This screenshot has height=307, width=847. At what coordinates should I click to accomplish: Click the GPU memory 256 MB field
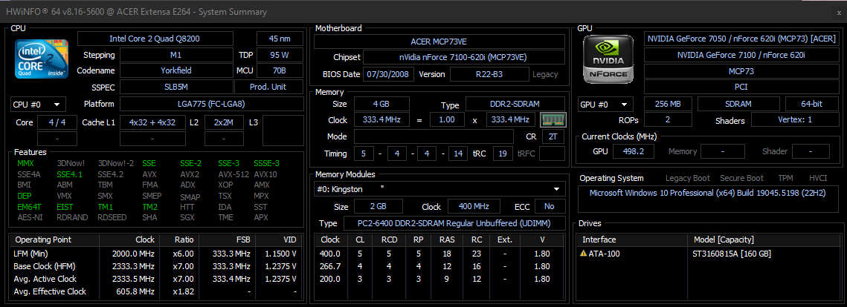pos(669,104)
